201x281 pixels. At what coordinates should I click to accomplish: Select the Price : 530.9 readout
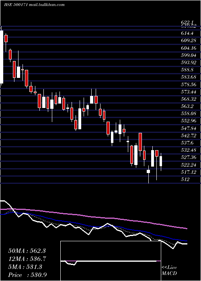coord(28,275)
